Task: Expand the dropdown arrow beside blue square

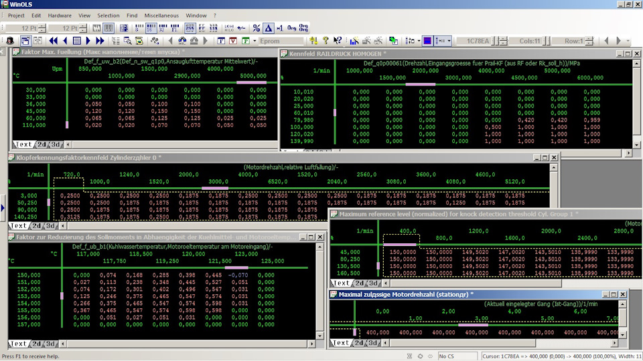Action: pyautogui.click(x=417, y=41)
